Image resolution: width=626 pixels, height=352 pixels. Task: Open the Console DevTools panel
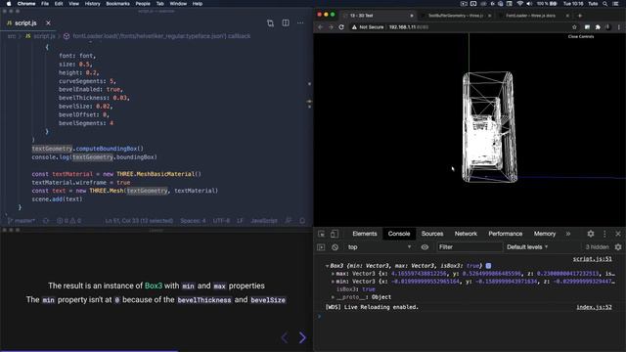(x=399, y=234)
